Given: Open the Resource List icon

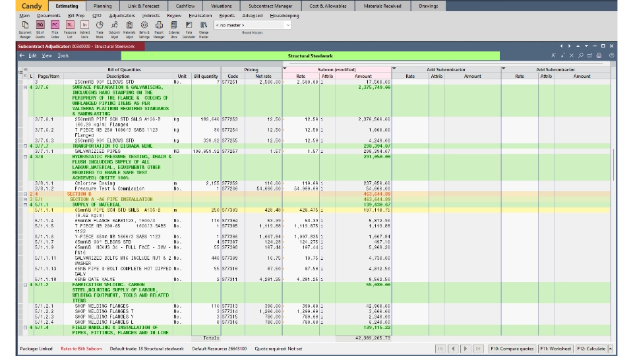Looking at the screenshot, I should coord(70,30).
